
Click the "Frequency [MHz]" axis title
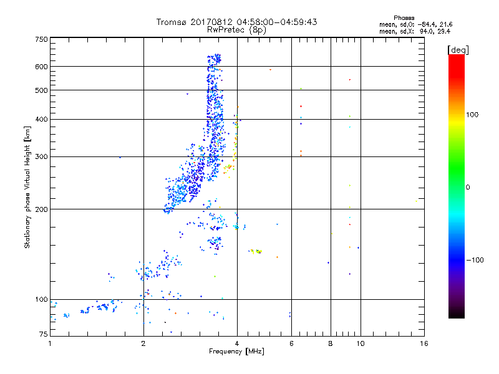pyautogui.click(x=236, y=352)
